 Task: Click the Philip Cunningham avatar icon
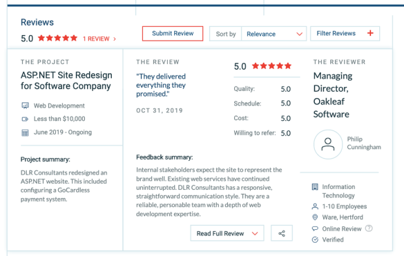pyautogui.click(x=328, y=144)
